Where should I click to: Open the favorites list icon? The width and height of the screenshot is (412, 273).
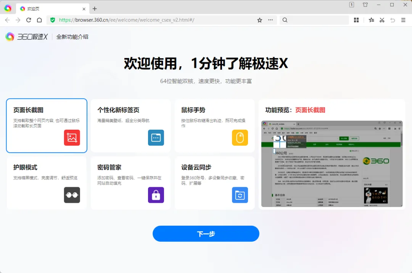pos(371,20)
